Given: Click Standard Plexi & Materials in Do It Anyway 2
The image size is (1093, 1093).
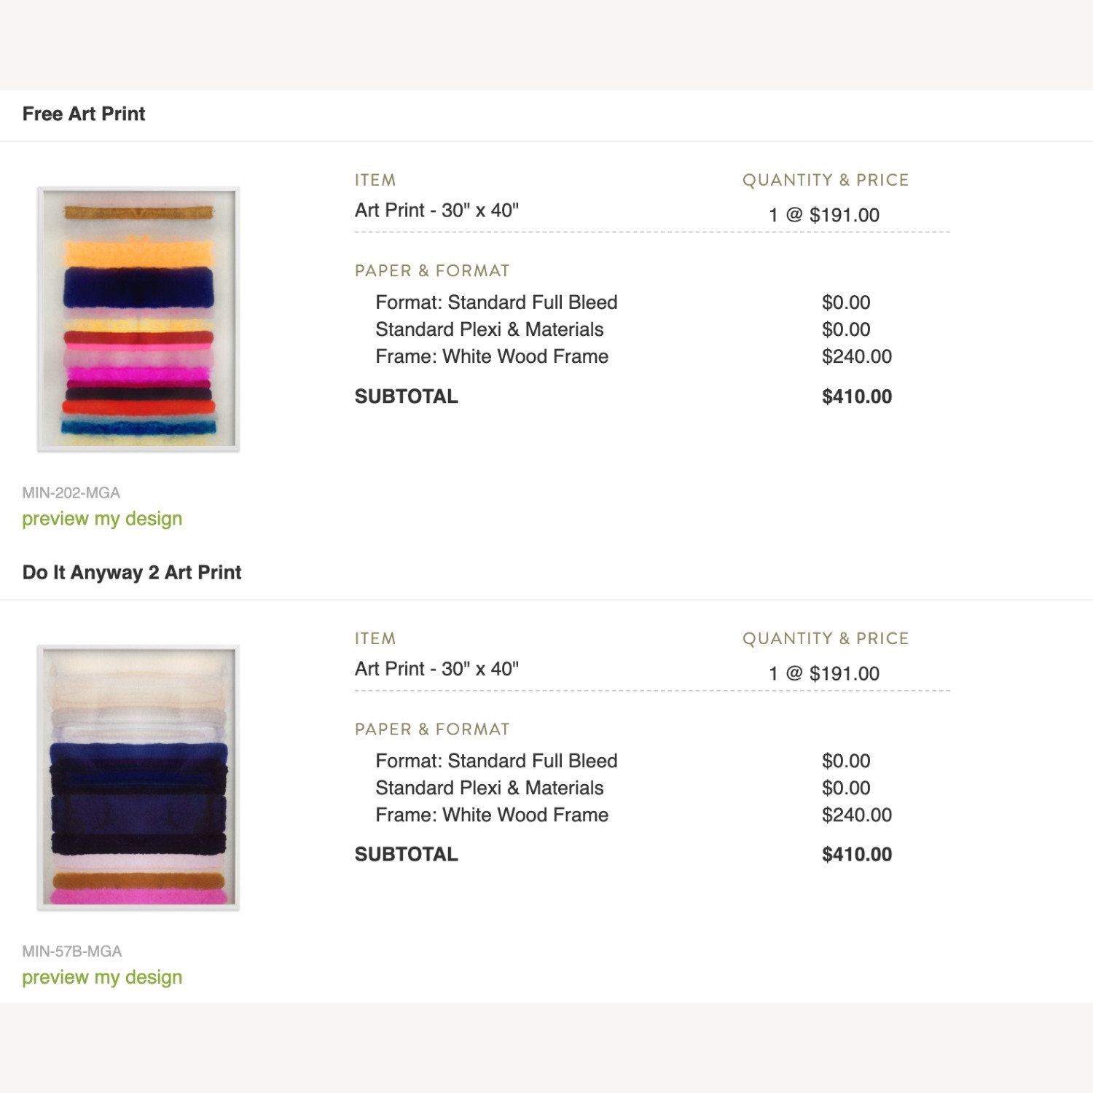Looking at the screenshot, I should click(x=489, y=788).
